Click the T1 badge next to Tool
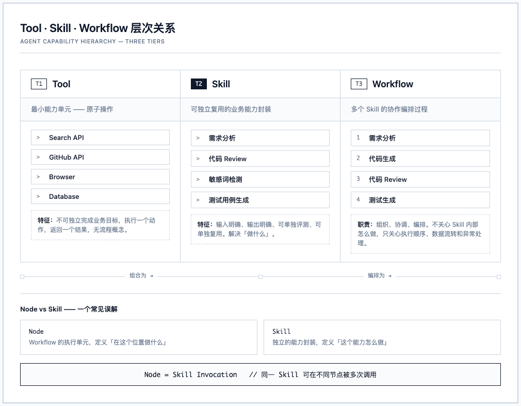This screenshot has height=406, width=521. coord(39,84)
